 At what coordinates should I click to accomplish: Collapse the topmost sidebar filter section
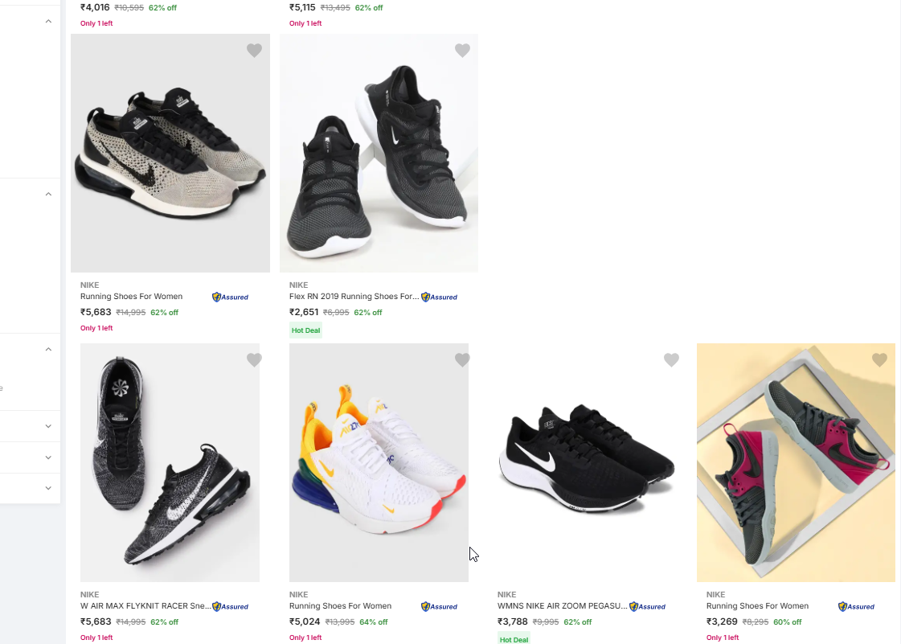coord(48,21)
